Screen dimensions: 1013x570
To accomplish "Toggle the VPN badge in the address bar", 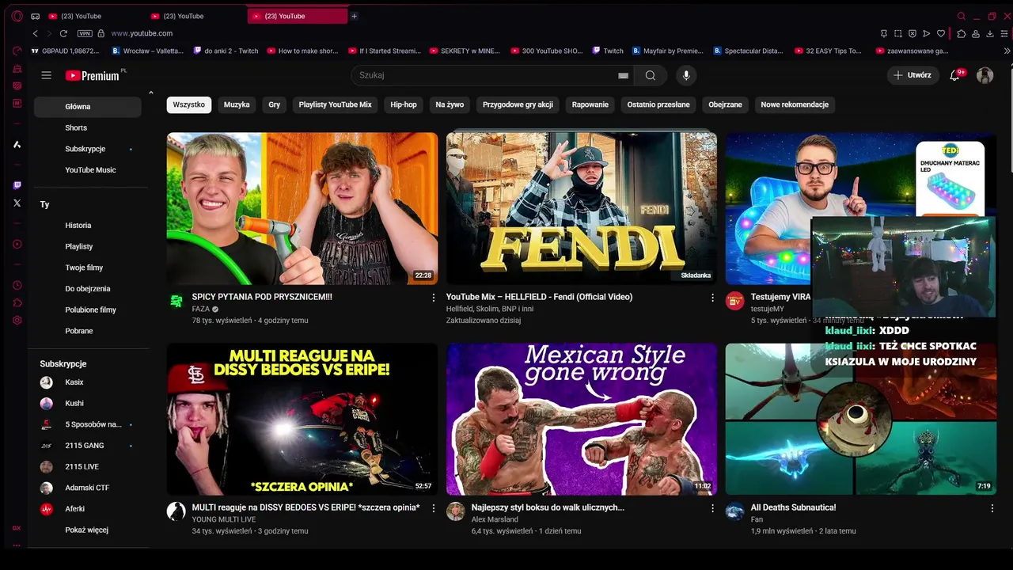I will click(x=85, y=33).
